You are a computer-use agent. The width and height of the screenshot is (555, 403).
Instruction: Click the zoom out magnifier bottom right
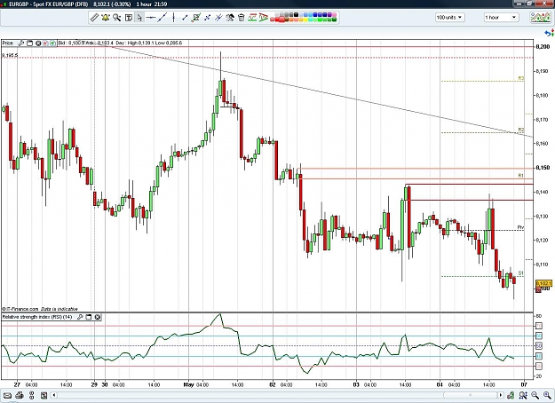(535, 395)
